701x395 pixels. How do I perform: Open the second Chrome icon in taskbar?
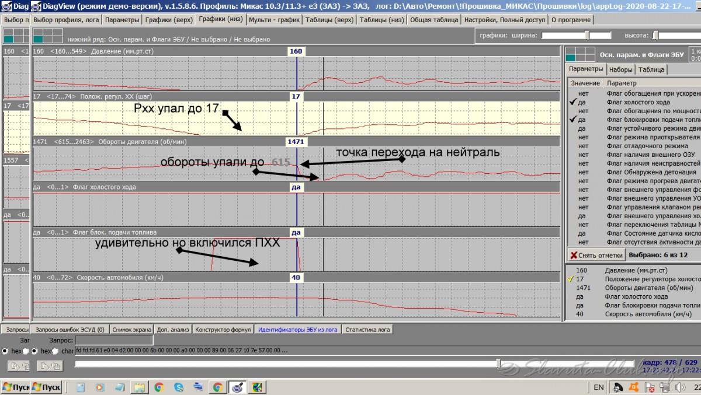[217, 387]
